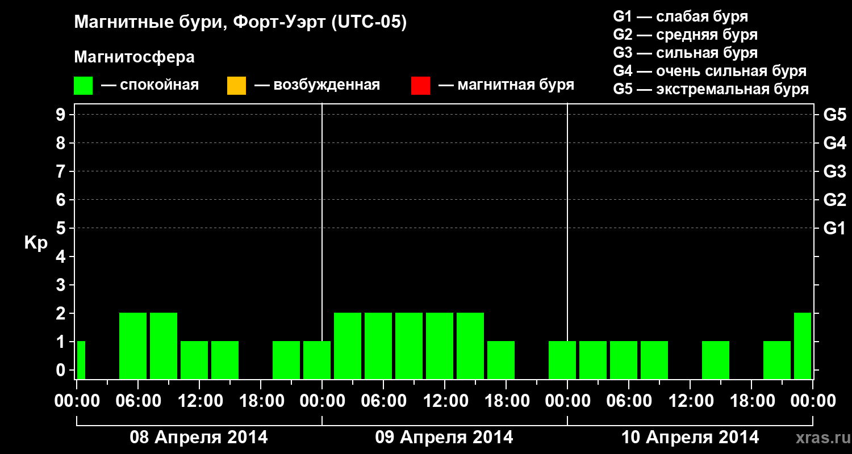Click the 'G5 — экстремальная буря' legend line
The height and width of the screenshot is (454, 852).
pos(711,89)
